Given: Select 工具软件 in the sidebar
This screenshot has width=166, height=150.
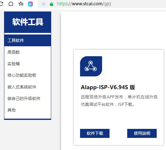Looking at the screenshot, I should coord(28,40).
